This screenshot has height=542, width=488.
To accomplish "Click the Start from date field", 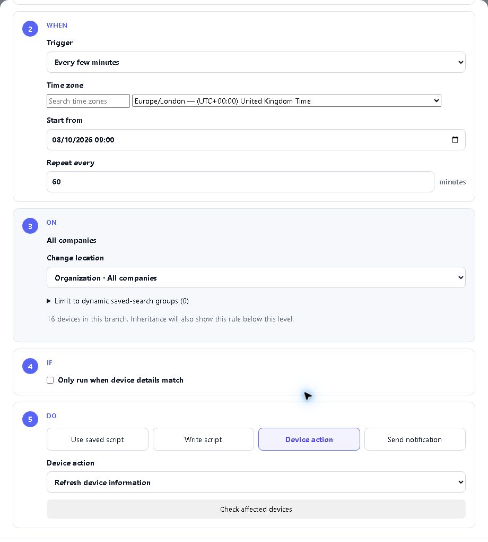I will click(x=256, y=140).
